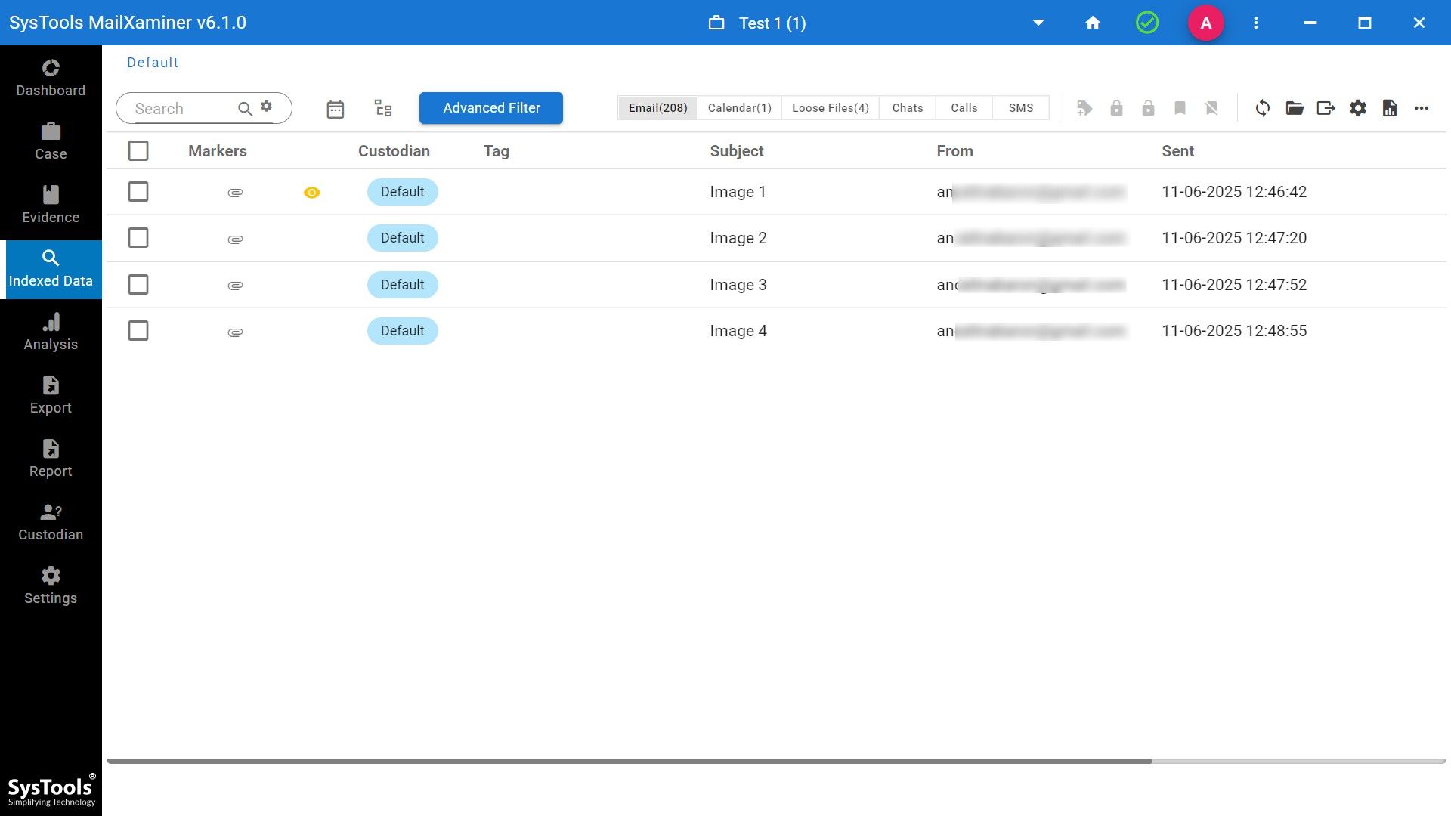Sort by the Sent column header
This screenshot has height=816, width=1451.
tap(1177, 151)
